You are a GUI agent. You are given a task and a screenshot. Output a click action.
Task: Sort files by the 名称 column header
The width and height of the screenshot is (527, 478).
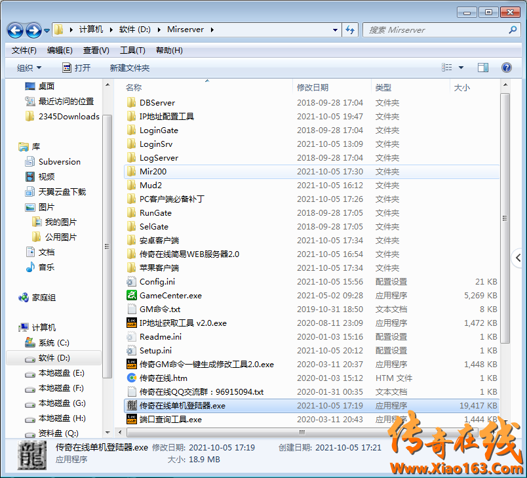(134, 88)
